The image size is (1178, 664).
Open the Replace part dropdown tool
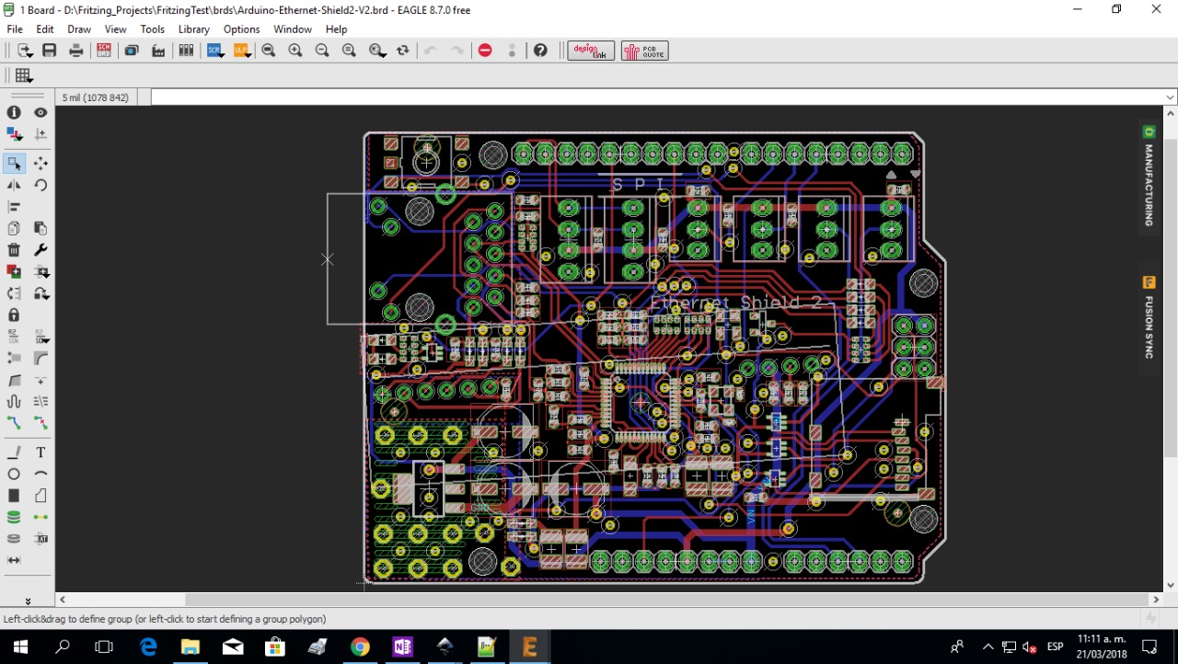pos(40,293)
